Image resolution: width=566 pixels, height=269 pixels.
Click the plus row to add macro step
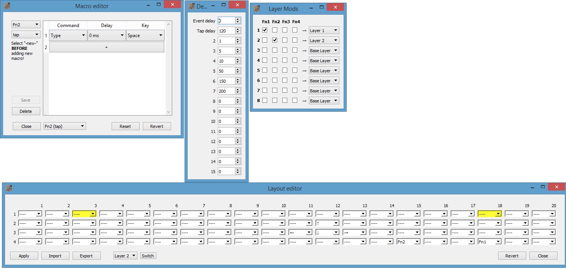click(x=107, y=47)
